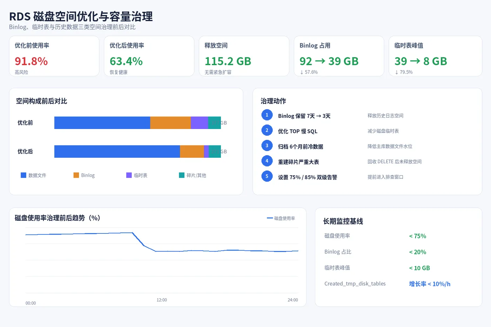
Task: Click the 优化前 row label
Action: click(25, 123)
